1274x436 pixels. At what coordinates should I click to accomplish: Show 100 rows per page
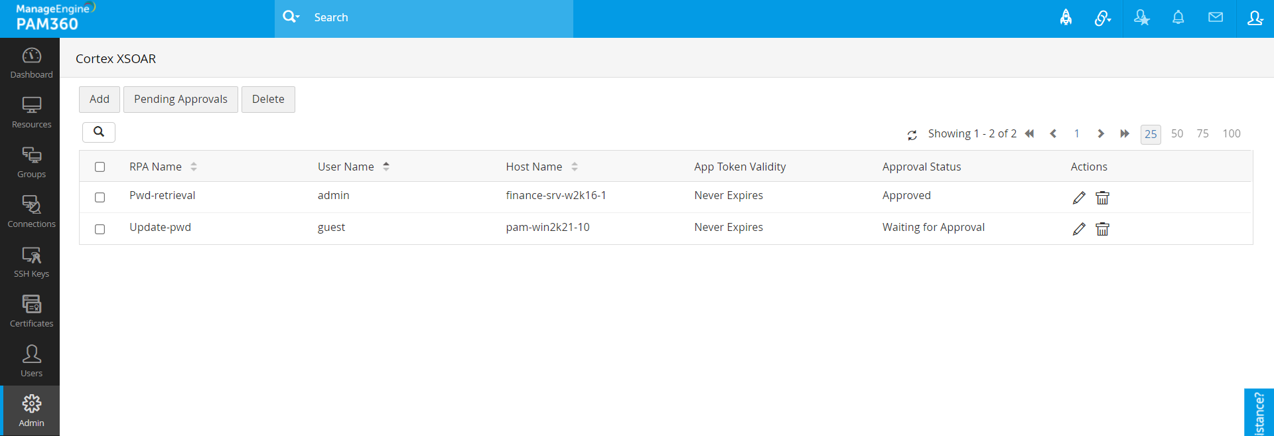1232,133
